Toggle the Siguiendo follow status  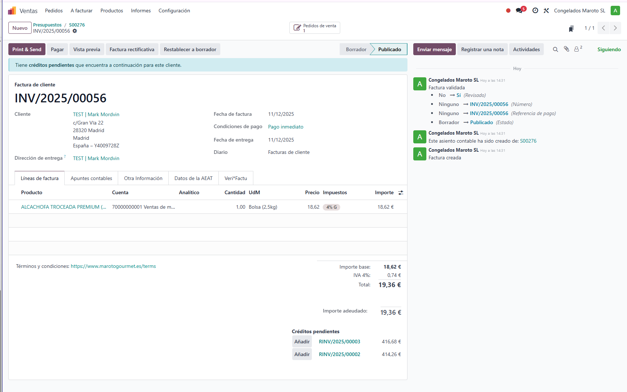point(609,49)
